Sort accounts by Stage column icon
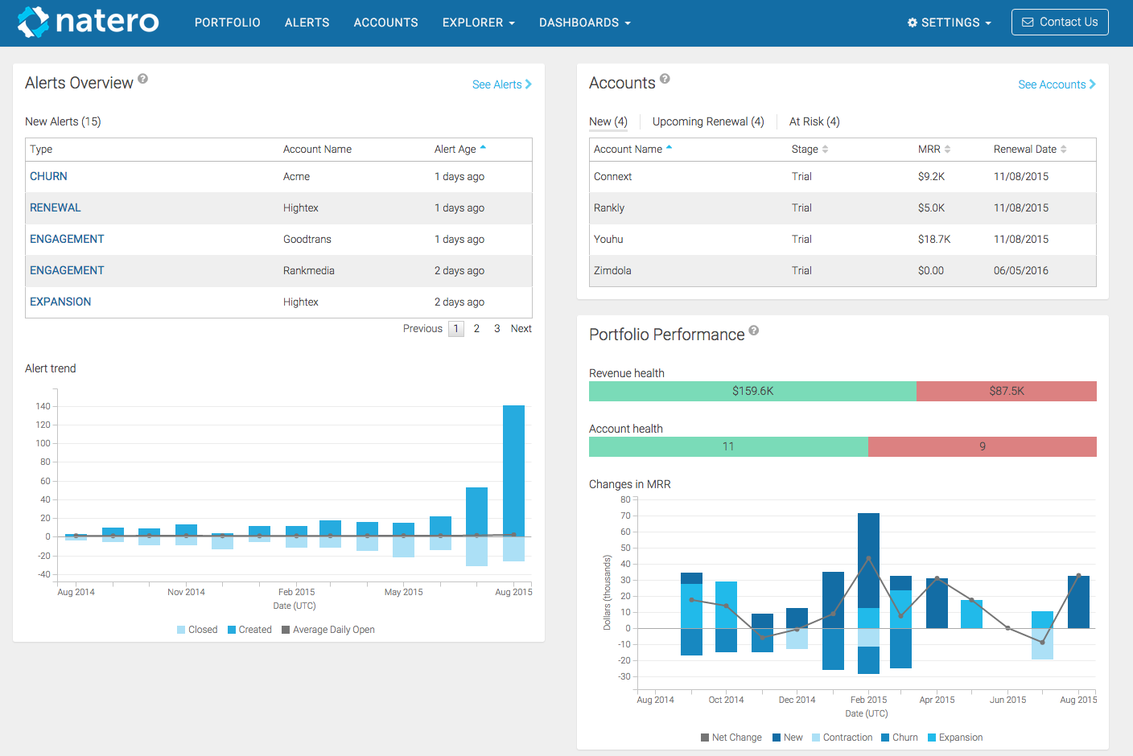 point(825,150)
